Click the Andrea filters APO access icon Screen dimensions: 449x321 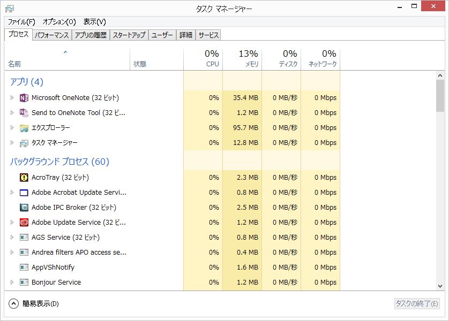coord(24,253)
